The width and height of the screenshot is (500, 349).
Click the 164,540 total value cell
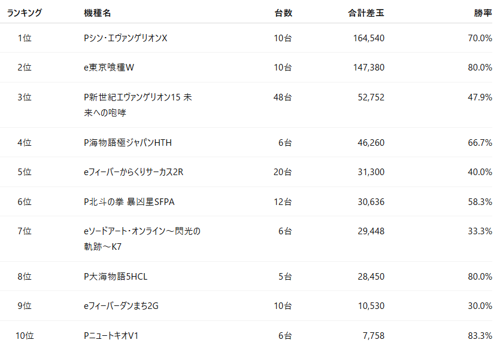point(369,38)
